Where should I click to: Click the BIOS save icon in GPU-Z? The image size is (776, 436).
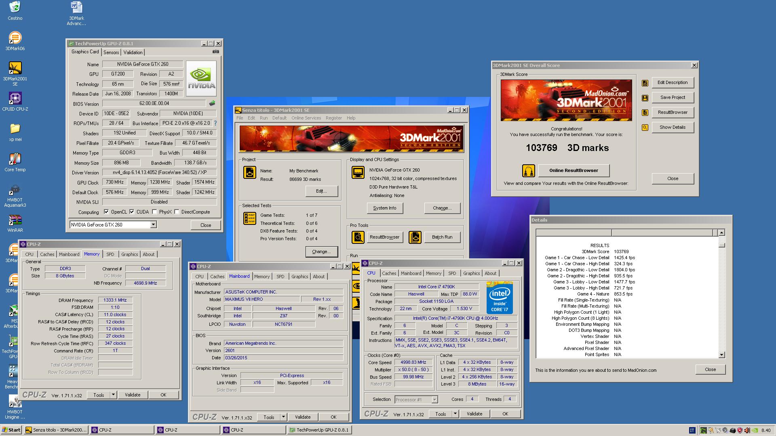212,103
